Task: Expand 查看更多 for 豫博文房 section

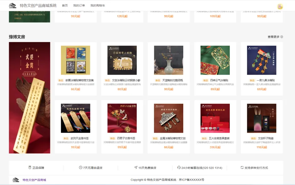Action: pos(275,37)
